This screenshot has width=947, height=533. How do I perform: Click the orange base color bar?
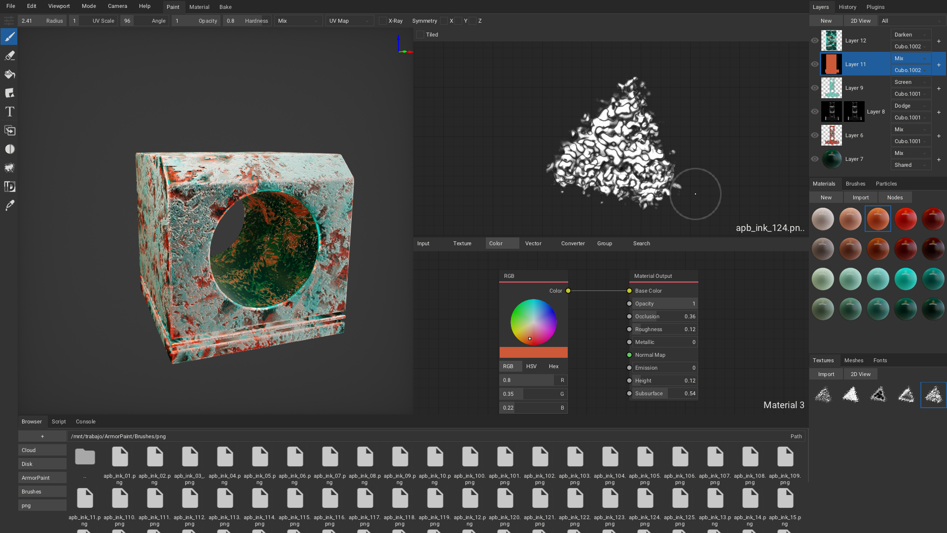point(533,352)
